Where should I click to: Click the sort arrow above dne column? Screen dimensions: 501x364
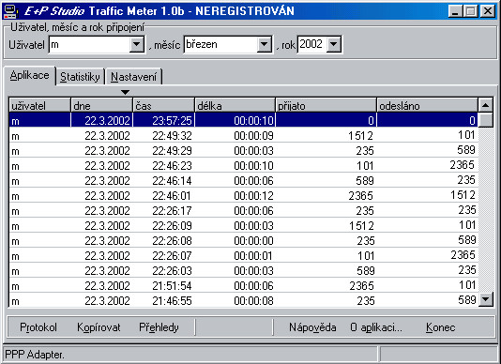tap(126, 92)
